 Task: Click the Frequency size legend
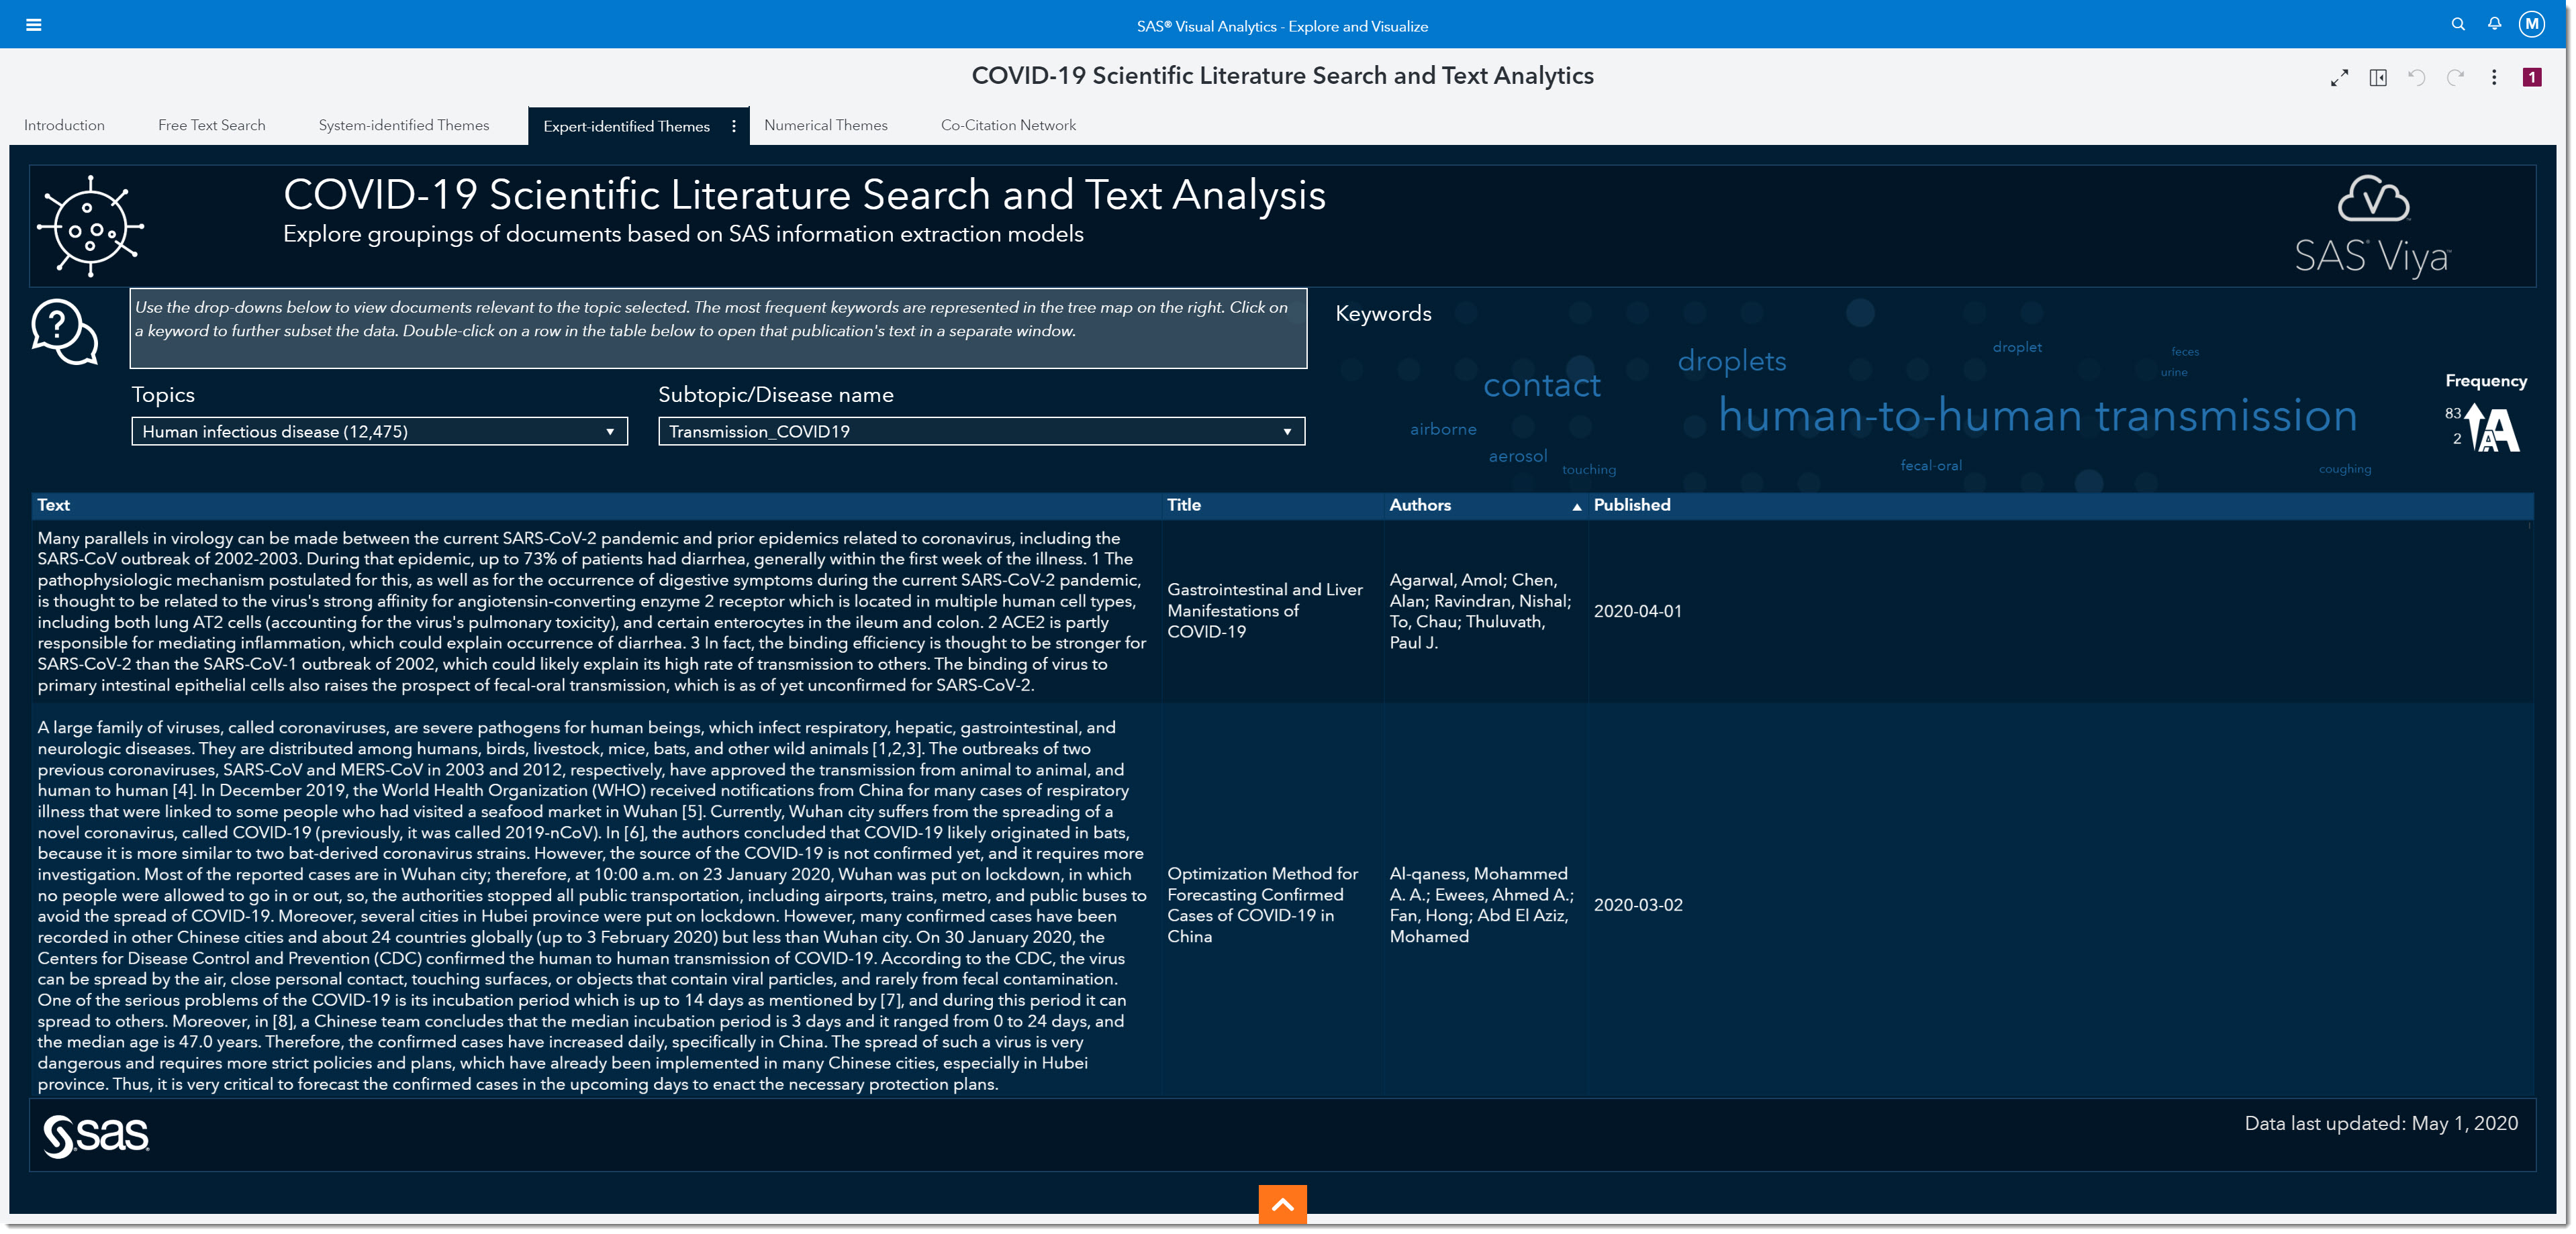tap(2485, 415)
